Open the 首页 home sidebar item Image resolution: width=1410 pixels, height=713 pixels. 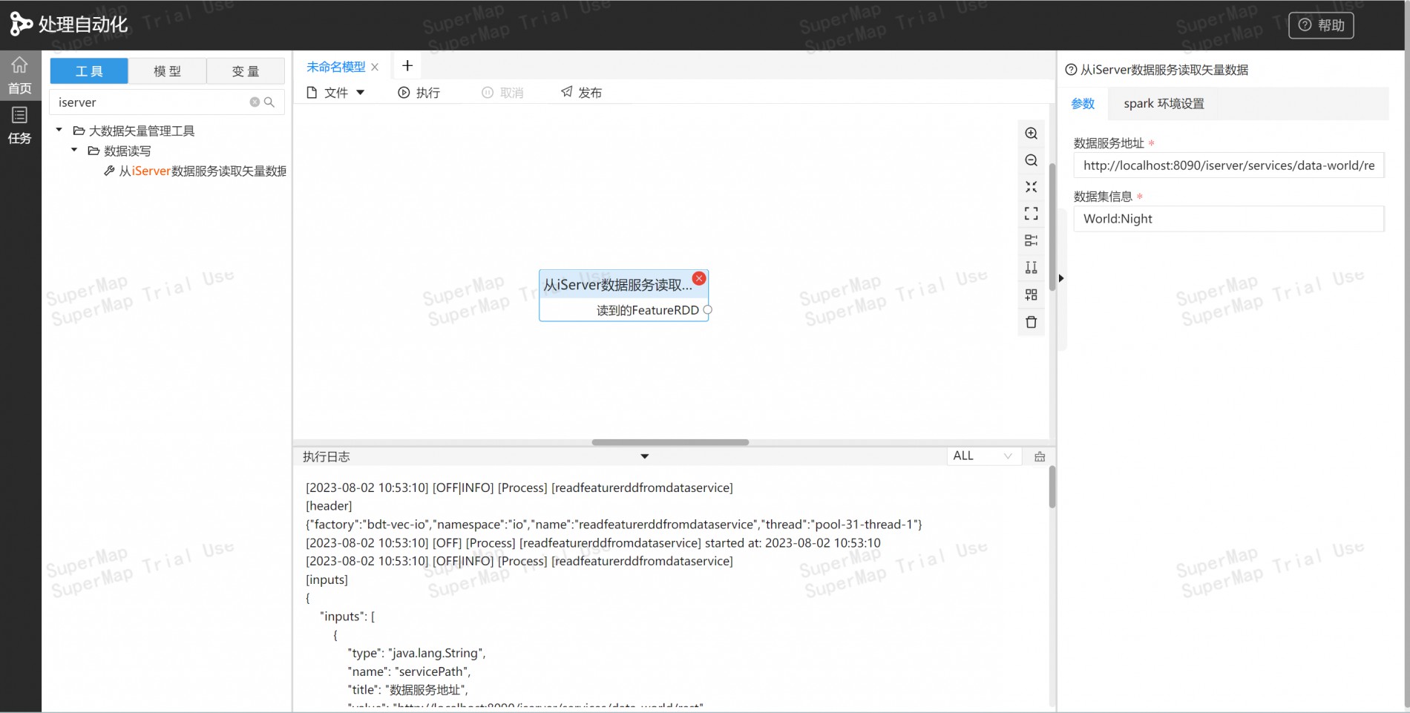20,76
